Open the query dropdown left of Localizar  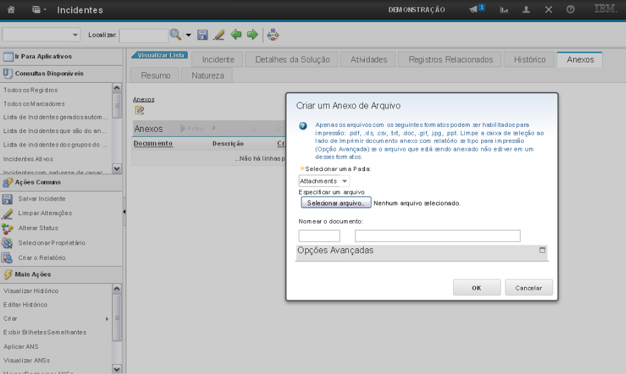pos(42,35)
